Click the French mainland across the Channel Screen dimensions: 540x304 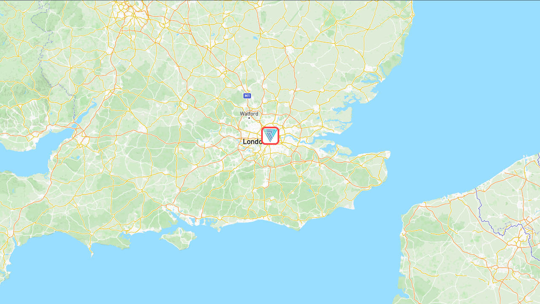(x=464, y=253)
